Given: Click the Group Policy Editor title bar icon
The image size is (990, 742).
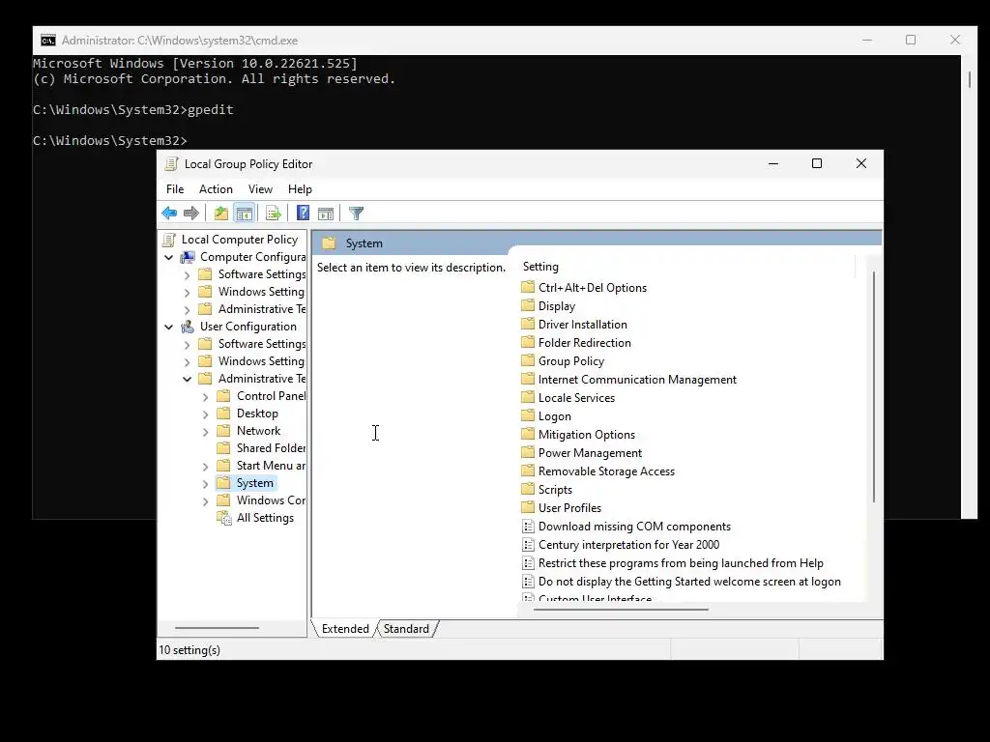Looking at the screenshot, I should pyautogui.click(x=171, y=164).
